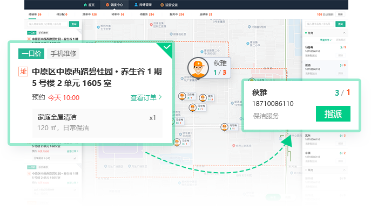371x206 pixels.
Task: Open the 查看订单 view order link
Action: point(146,97)
